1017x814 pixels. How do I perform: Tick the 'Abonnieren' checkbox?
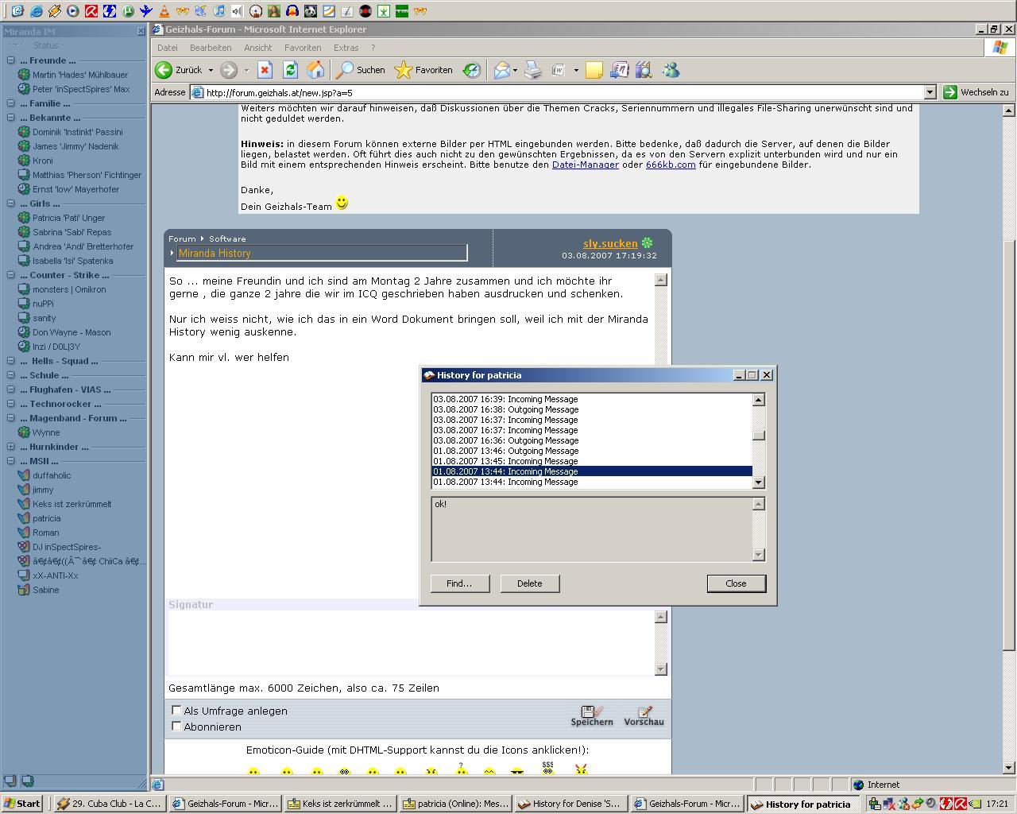point(176,726)
